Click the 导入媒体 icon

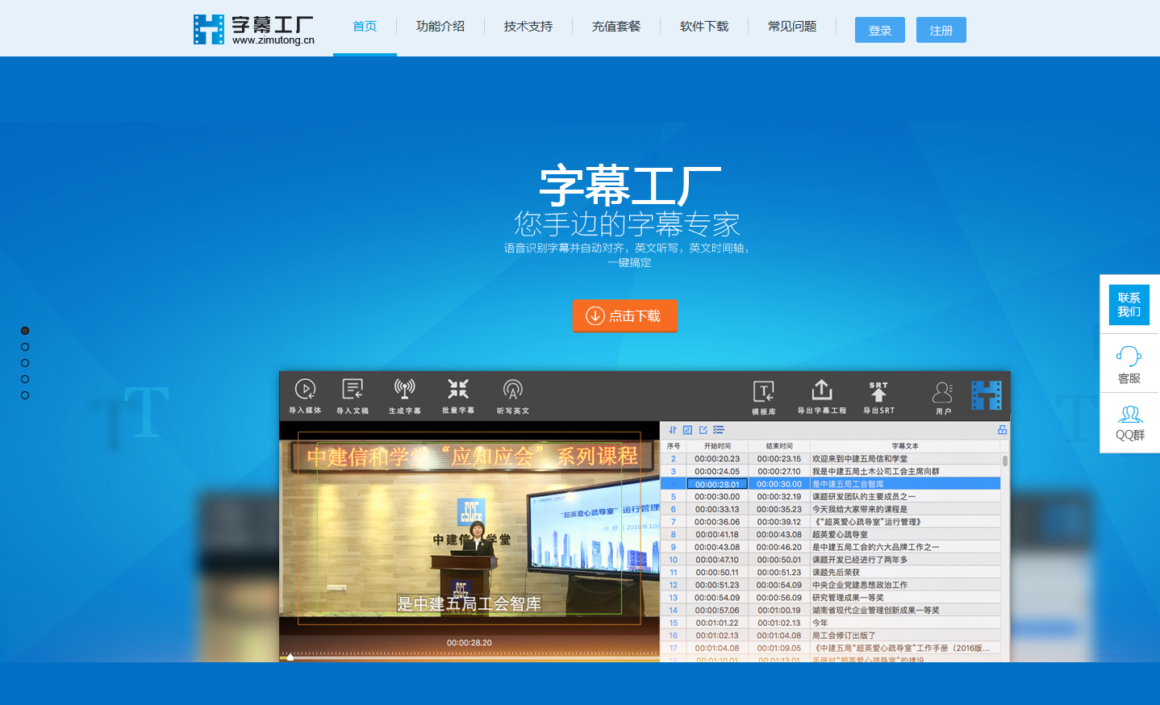pyautogui.click(x=305, y=395)
